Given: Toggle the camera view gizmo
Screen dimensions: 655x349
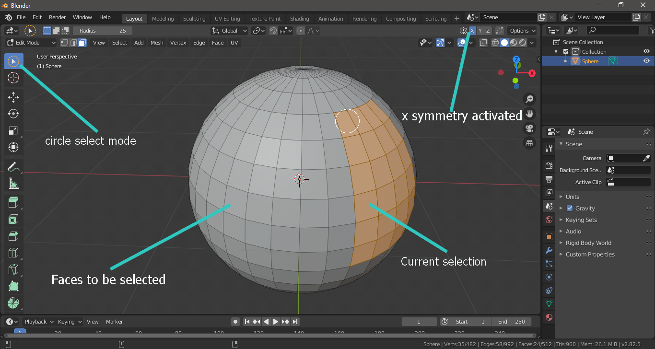Looking at the screenshot, I should (x=529, y=128).
